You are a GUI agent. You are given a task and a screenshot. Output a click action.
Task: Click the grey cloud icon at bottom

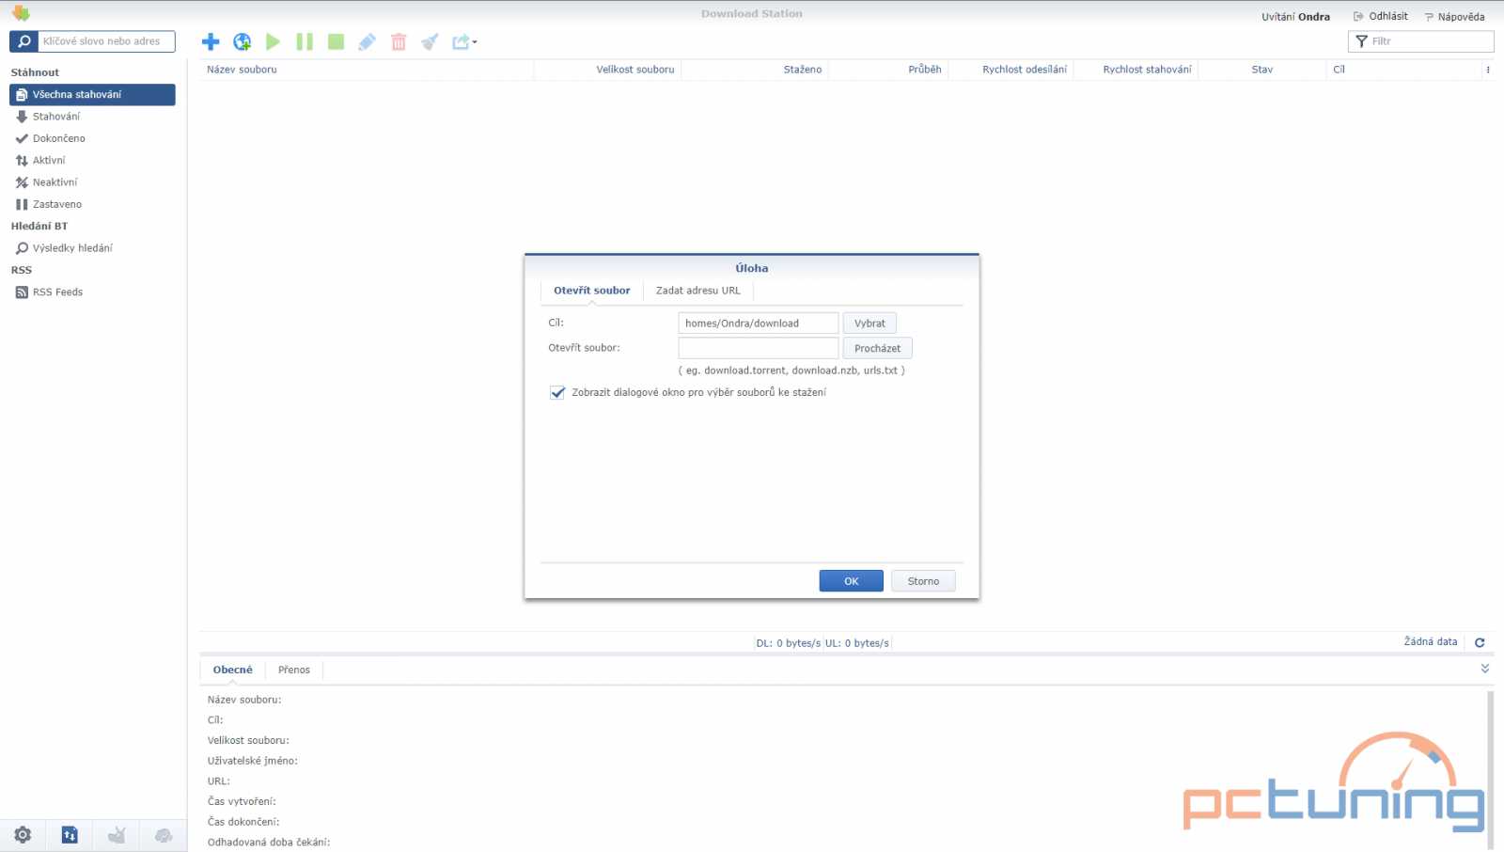point(164,835)
